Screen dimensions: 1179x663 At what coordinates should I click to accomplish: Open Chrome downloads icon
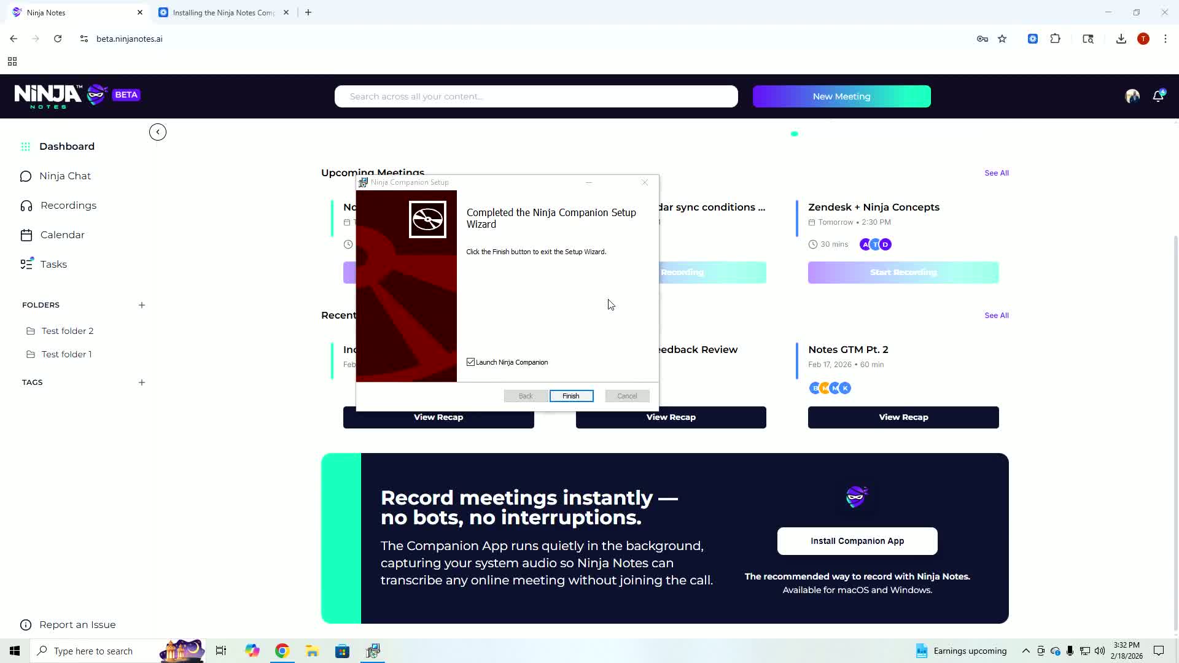point(1121,39)
